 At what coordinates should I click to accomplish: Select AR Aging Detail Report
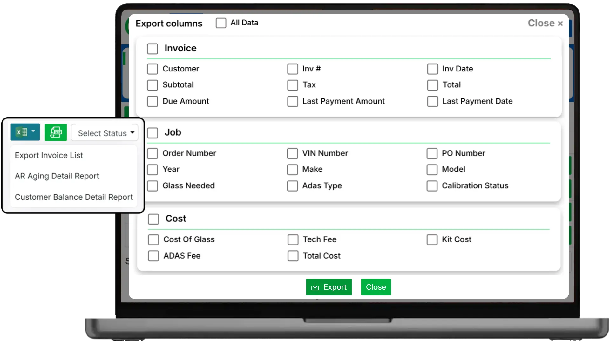coord(57,176)
